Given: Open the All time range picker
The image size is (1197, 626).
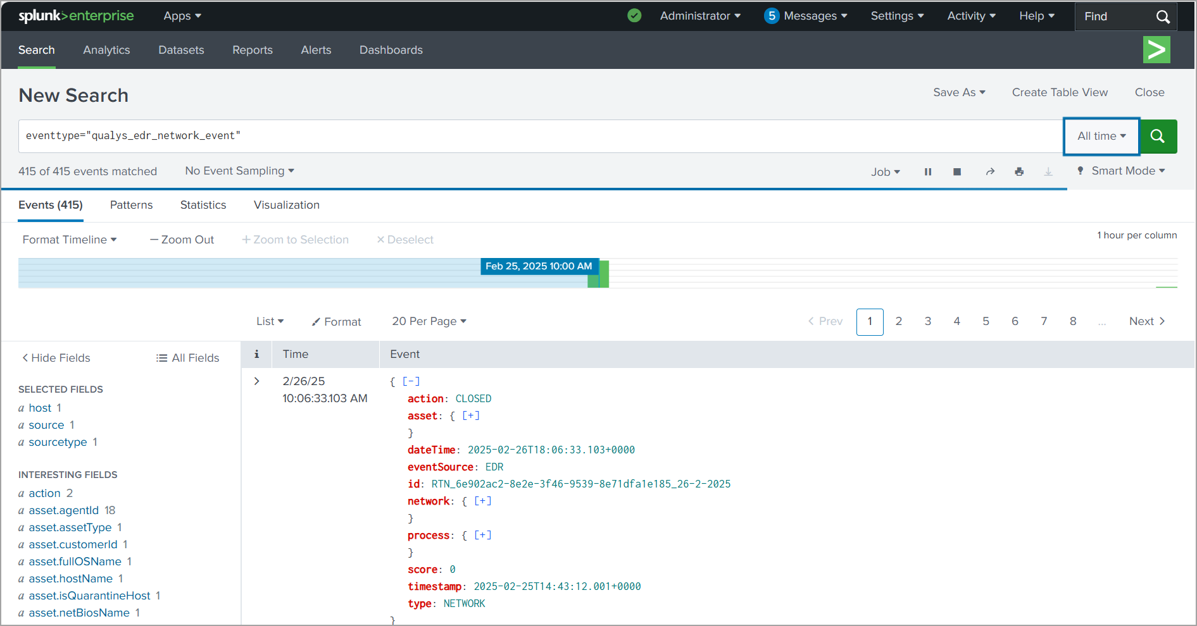Looking at the screenshot, I should [1101, 136].
